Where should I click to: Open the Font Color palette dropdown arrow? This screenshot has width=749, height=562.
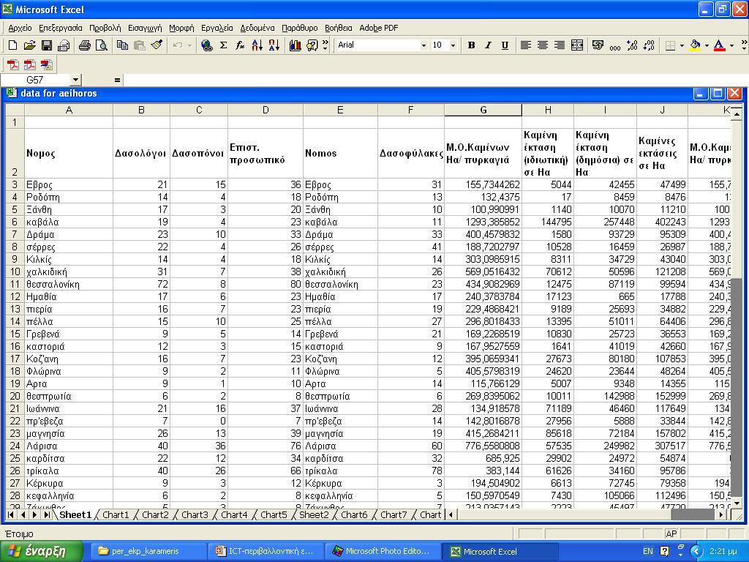(731, 45)
